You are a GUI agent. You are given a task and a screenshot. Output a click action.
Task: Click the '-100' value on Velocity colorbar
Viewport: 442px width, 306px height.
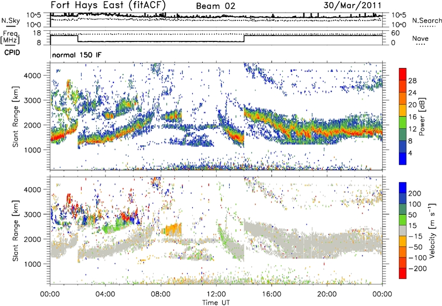point(417,258)
